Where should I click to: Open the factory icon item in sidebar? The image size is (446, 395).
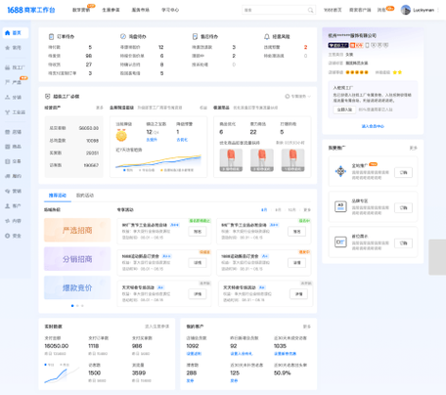tap(7, 67)
